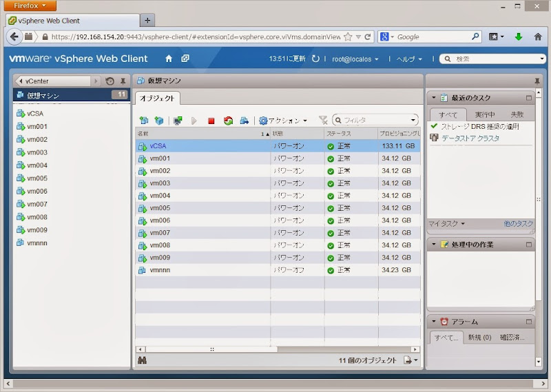Power on the selected VM
The height and width of the screenshot is (392, 551).
(194, 121)
